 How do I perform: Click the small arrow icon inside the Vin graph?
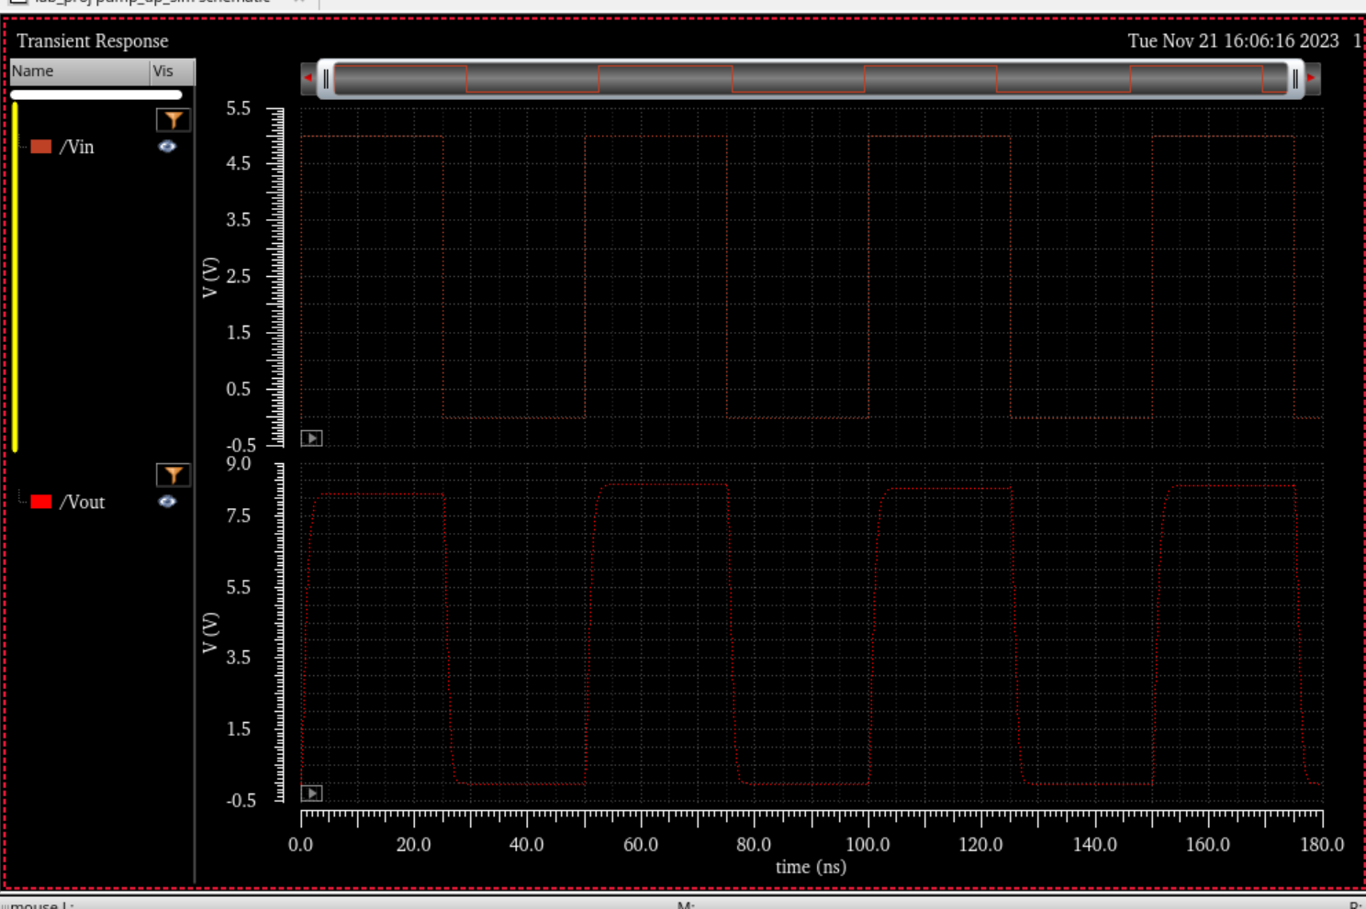tap(311, 438)
